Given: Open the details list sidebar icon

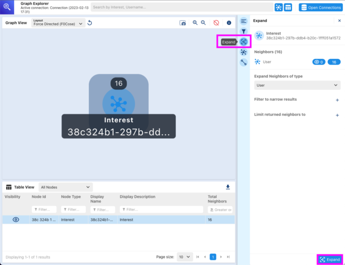Looking at the screenshot, I should click(x=244, y=21).
